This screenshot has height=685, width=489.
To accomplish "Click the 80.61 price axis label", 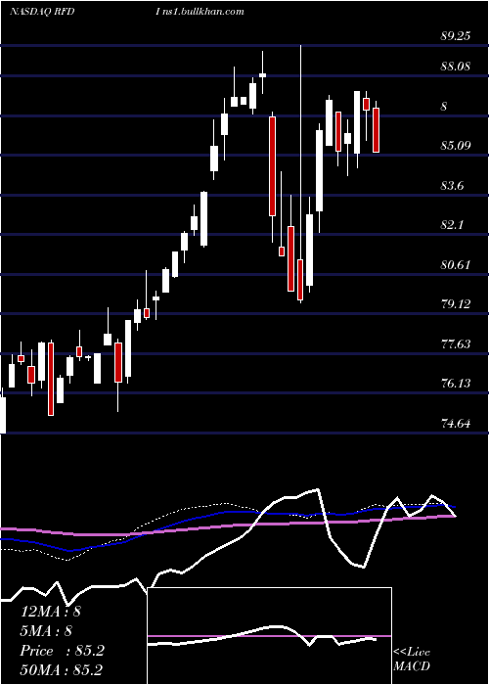I will click(x=456, y=265).
